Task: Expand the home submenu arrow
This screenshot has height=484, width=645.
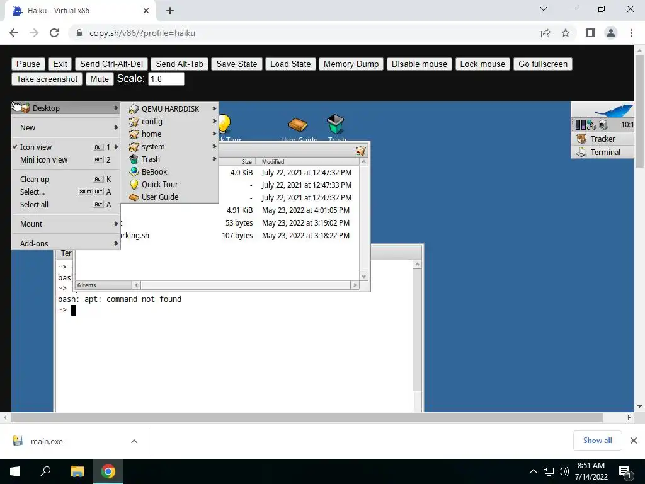Action: point(214,134)
